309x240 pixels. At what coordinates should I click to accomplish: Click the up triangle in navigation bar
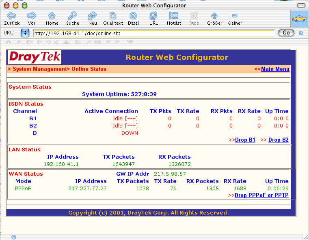(66, 42)
